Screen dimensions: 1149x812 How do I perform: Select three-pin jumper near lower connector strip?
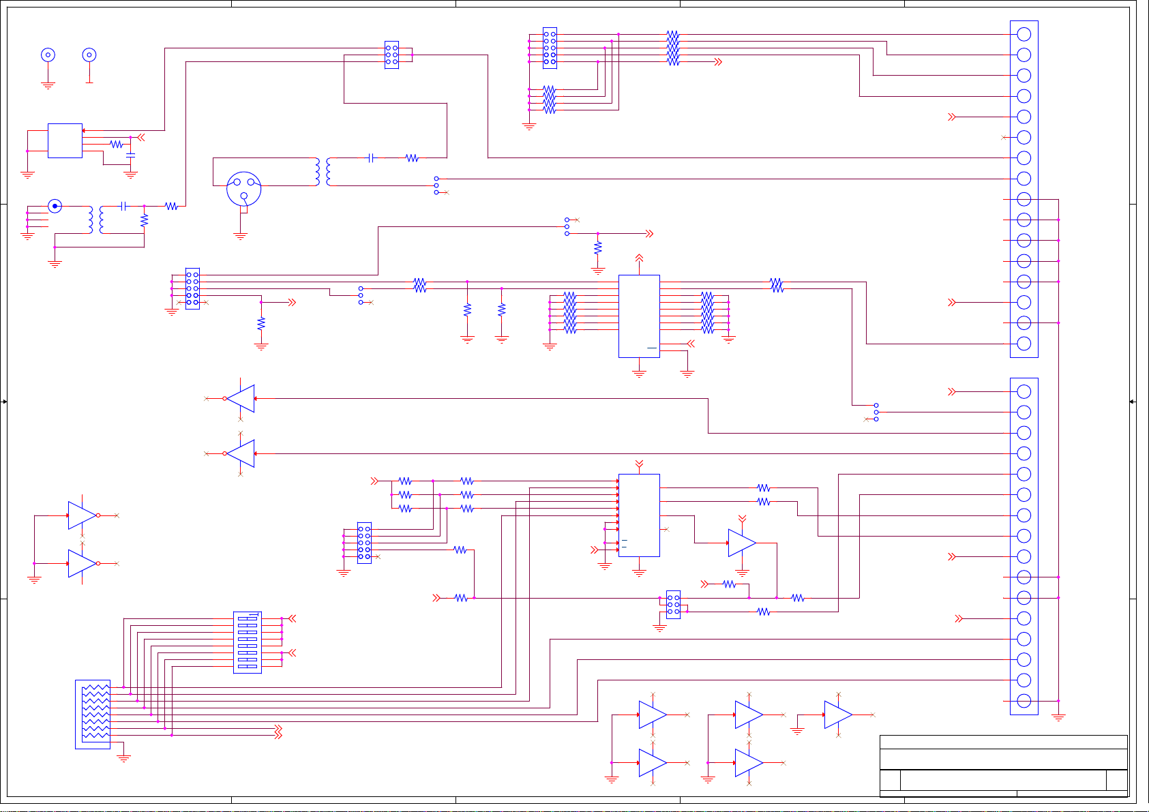tap(876, 412)
